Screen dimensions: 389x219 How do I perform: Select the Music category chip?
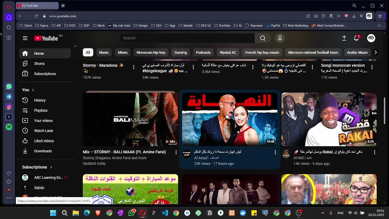[x=104, y=53]
